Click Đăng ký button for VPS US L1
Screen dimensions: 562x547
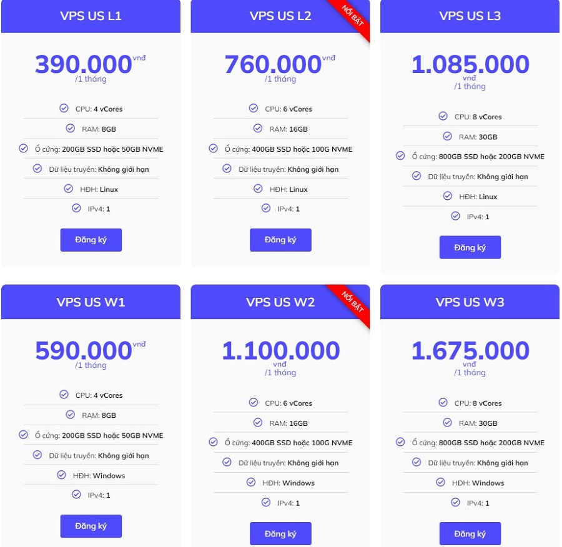91,240
